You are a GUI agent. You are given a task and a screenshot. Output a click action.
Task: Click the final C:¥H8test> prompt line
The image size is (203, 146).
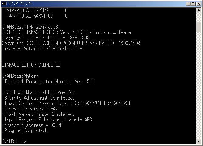coord(14,141)
